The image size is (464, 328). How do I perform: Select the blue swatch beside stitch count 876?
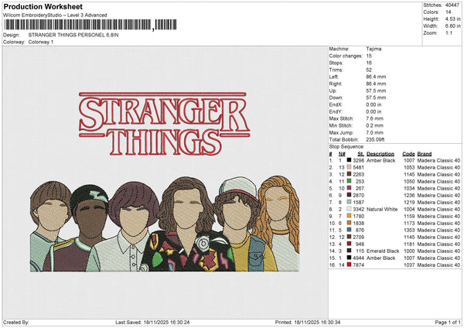point(349,230)
